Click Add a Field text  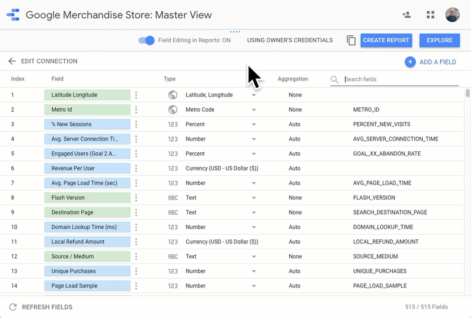[x=437, y=62]
